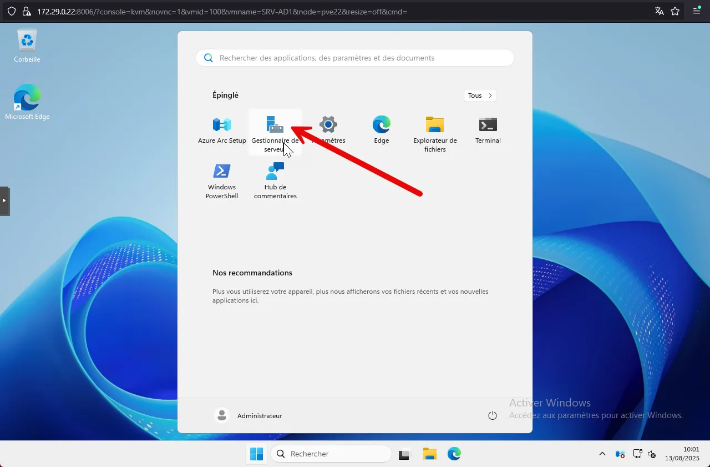Click the Windows Start button on taskbar
The height and width of the screenshot is (467, 710).
click(256, 454)
